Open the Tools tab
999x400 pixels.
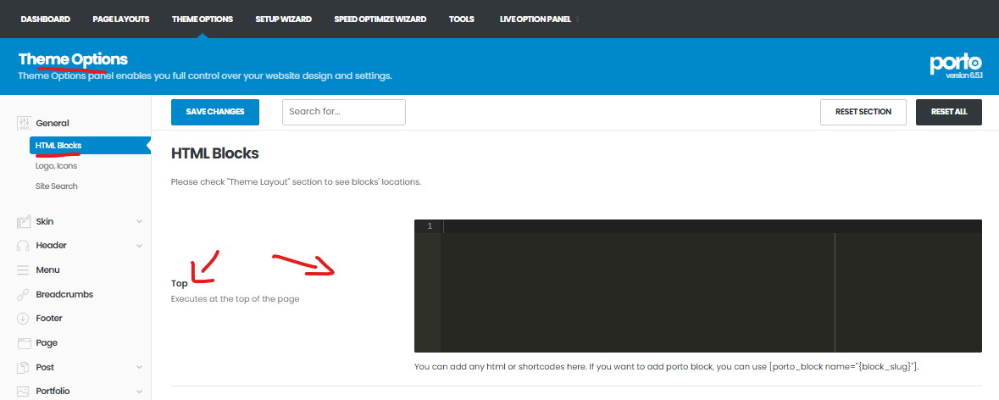(x=461, y=19)
